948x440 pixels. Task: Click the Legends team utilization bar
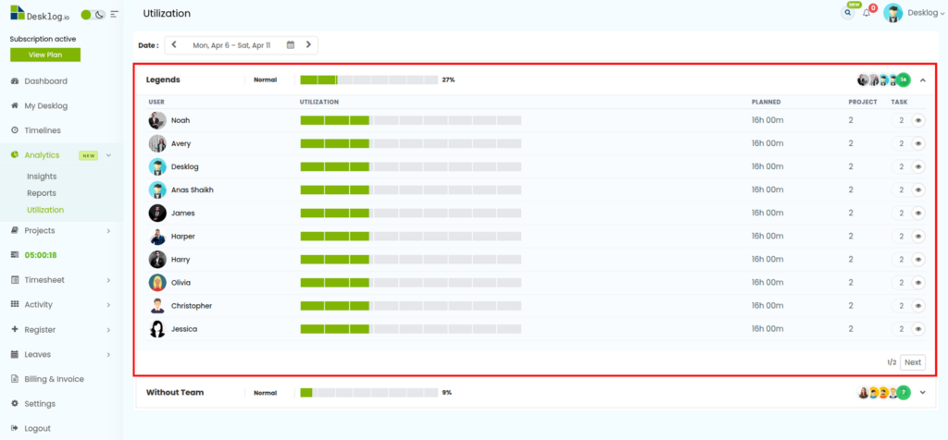click(368, 80)
